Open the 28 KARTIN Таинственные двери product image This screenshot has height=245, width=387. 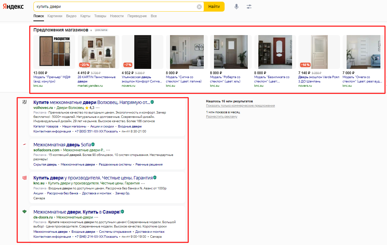point(99,52)
